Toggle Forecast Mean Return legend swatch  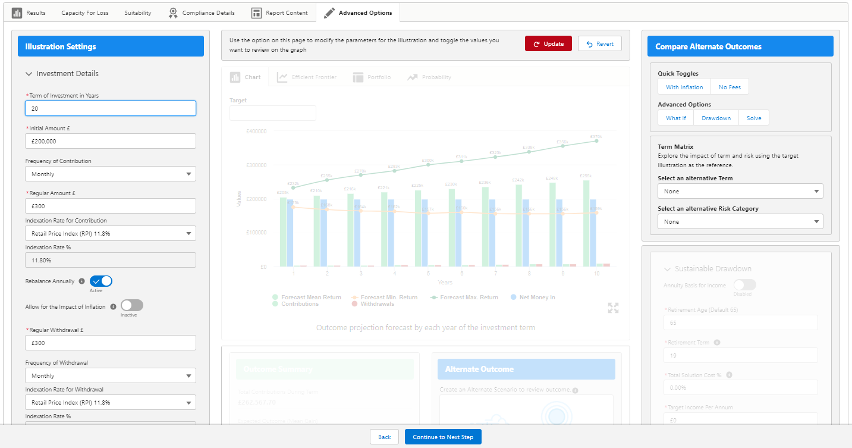coord(275,297)
